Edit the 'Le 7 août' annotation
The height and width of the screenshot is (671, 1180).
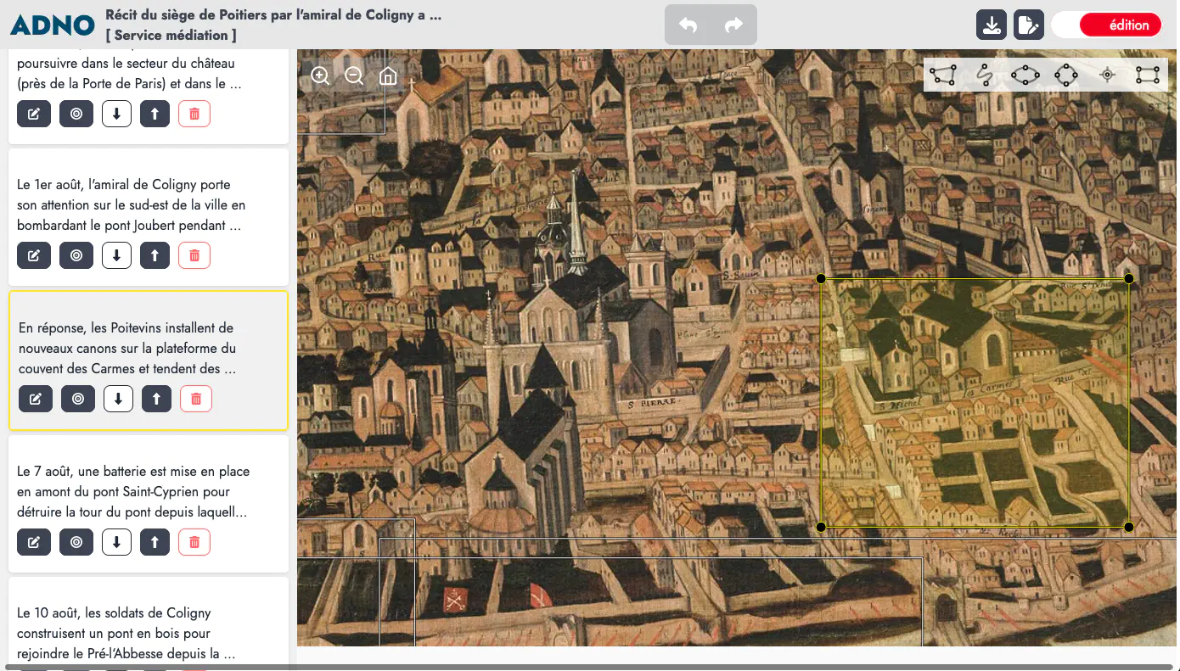click(x=34, y=542)
